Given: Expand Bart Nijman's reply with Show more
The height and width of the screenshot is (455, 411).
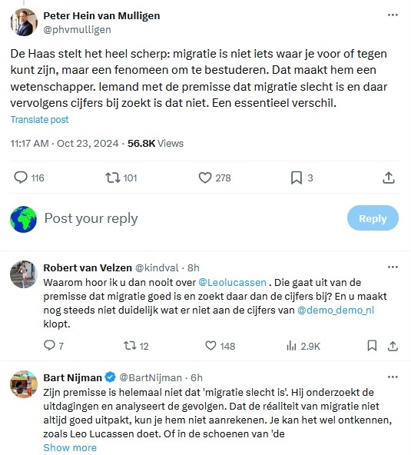Looking at the screenshot, I should point(70,447).
